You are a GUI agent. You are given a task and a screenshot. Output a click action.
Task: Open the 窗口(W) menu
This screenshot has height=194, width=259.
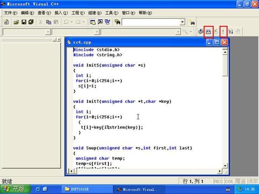129,13
